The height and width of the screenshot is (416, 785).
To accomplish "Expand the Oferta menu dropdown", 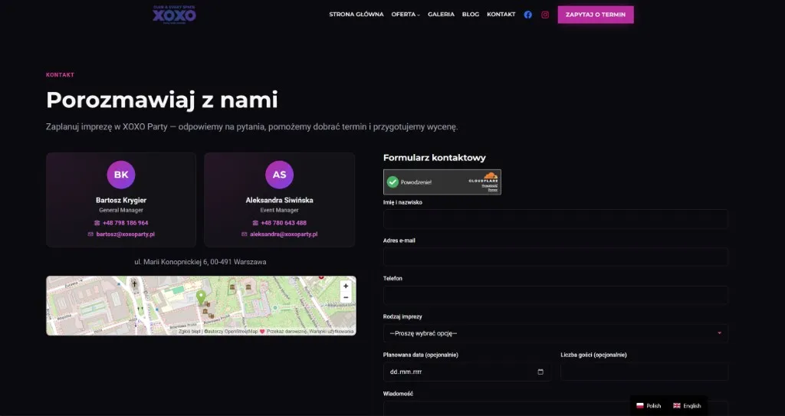I will 406,15.
